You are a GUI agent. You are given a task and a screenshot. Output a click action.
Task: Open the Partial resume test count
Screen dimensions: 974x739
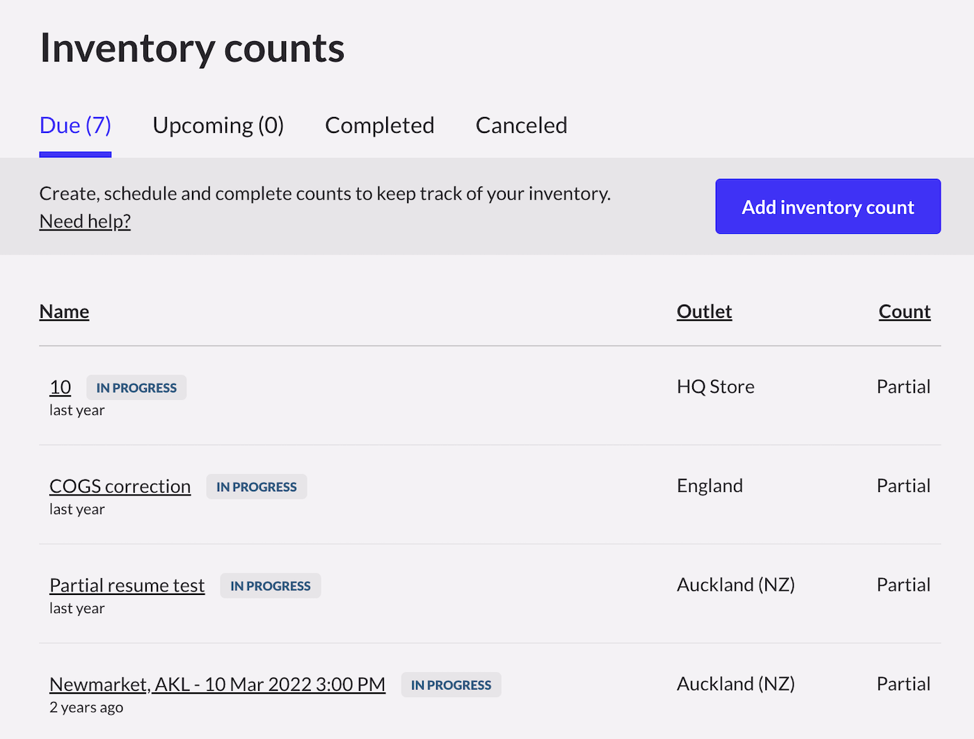(x=127, y=585)
